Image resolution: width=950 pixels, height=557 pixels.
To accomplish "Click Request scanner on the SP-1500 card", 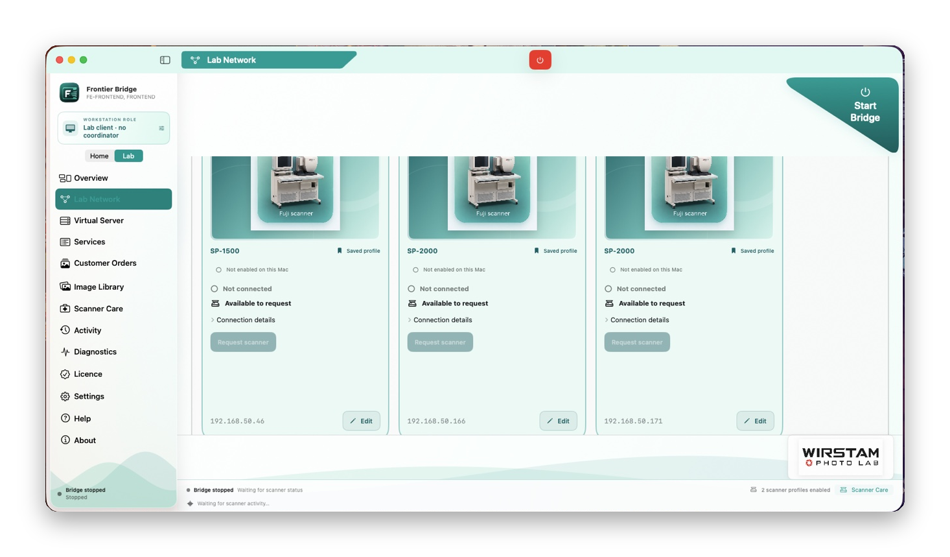I will pyautogui.click(x=243, y=342).
